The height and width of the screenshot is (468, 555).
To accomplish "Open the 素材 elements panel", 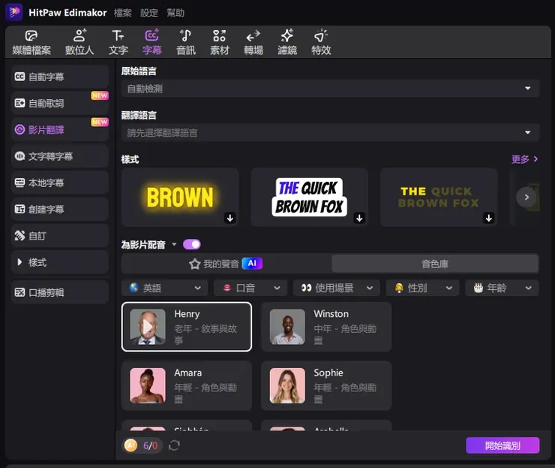I will 220,43.
